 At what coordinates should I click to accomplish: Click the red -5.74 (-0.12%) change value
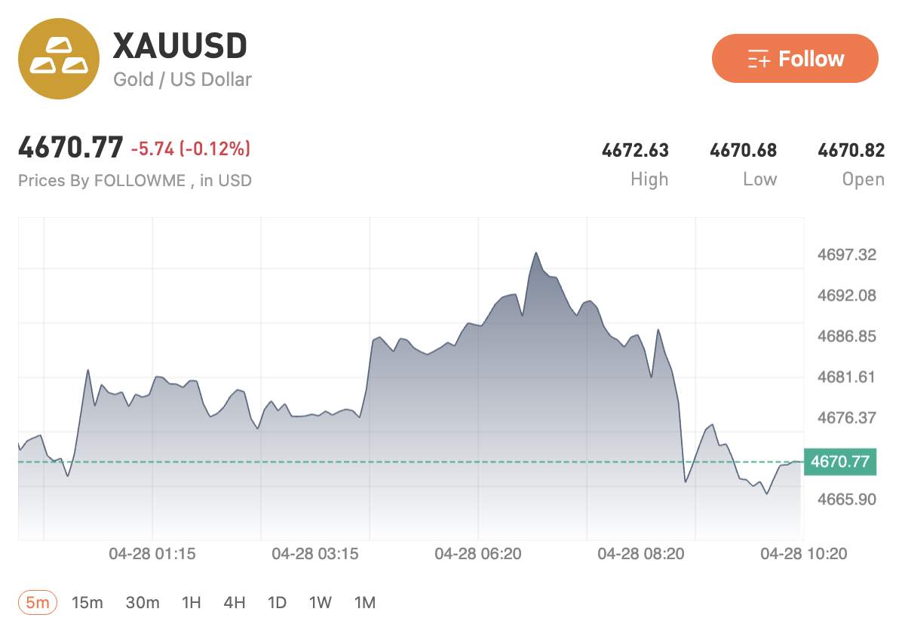click(x=190, y=149)
